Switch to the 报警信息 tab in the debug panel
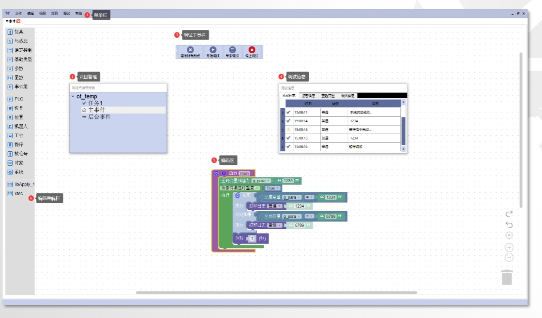 308,96
